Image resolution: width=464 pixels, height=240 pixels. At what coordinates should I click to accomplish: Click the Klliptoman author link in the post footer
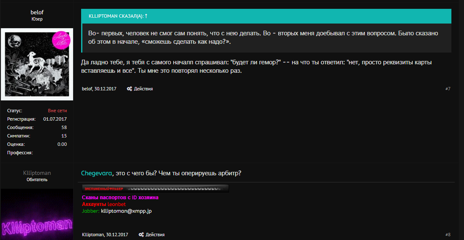[92, 235]
